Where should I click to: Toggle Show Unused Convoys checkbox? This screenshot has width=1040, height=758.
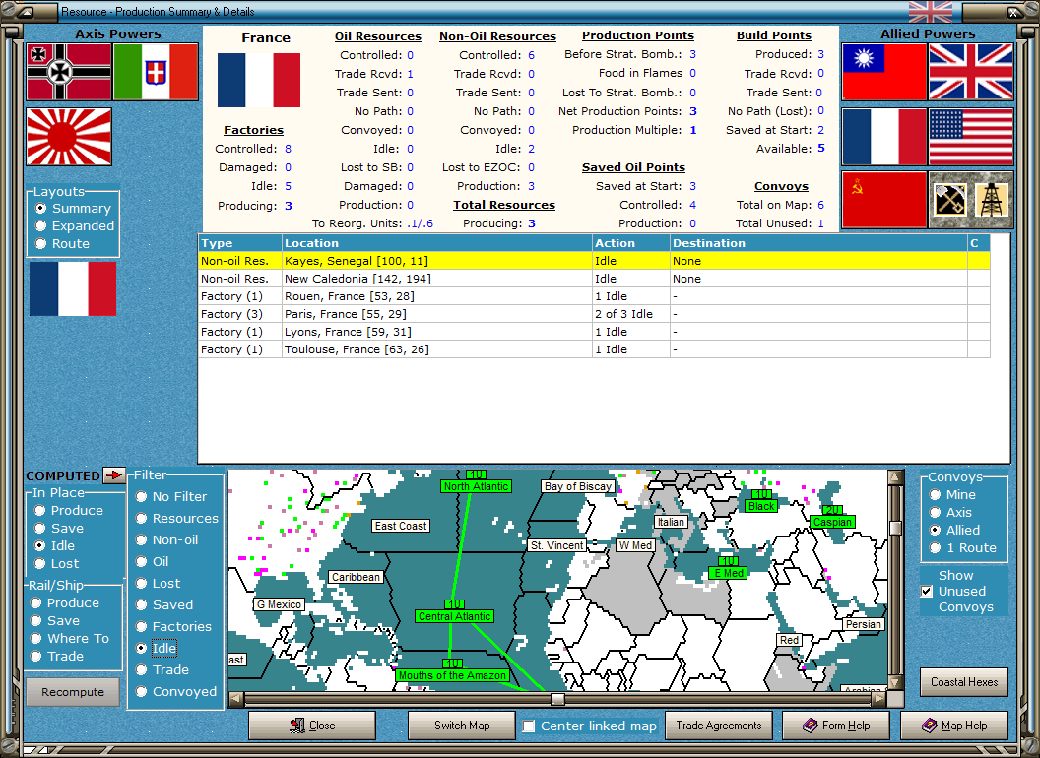(928, 591)
